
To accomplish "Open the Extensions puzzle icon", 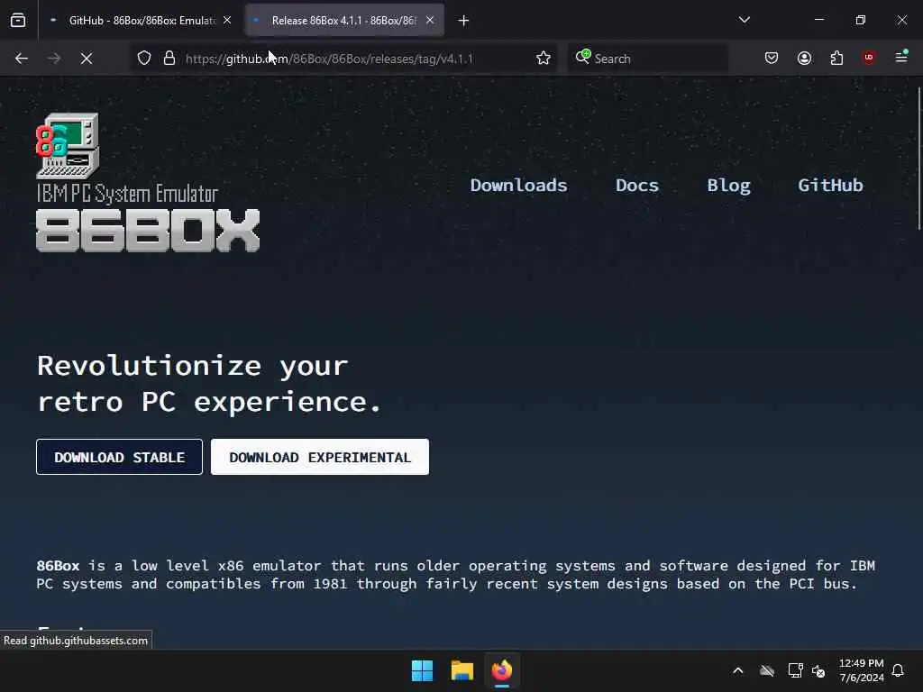I will coord(837,59).
